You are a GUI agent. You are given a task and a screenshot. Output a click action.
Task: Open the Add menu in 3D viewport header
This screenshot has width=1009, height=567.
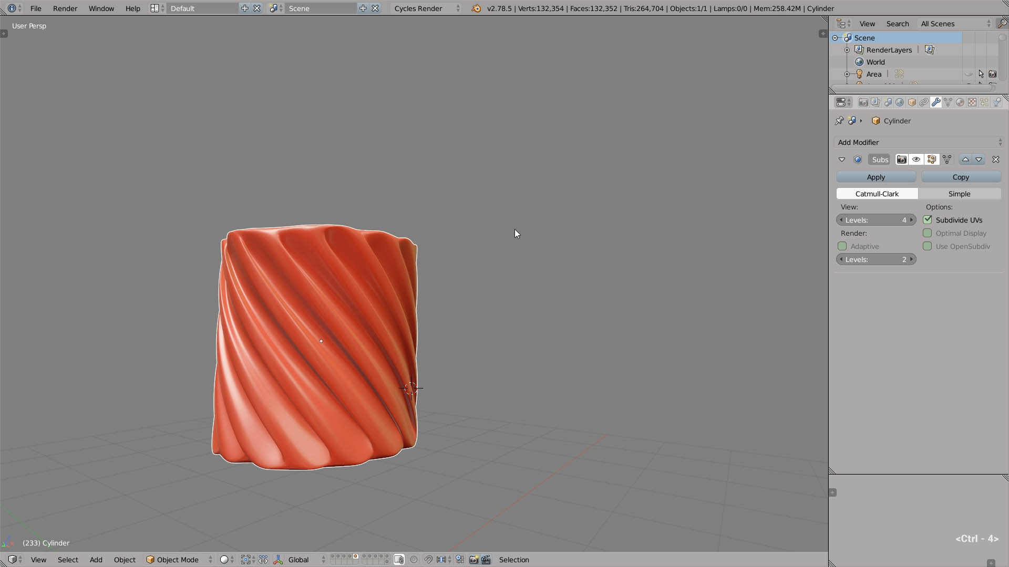point(96,560)
